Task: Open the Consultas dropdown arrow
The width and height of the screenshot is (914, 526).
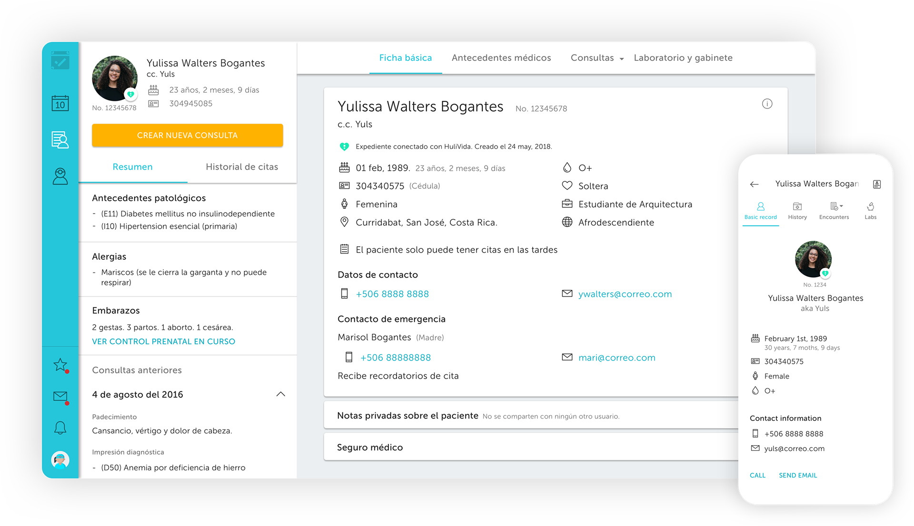Action: tap(622, 58)
